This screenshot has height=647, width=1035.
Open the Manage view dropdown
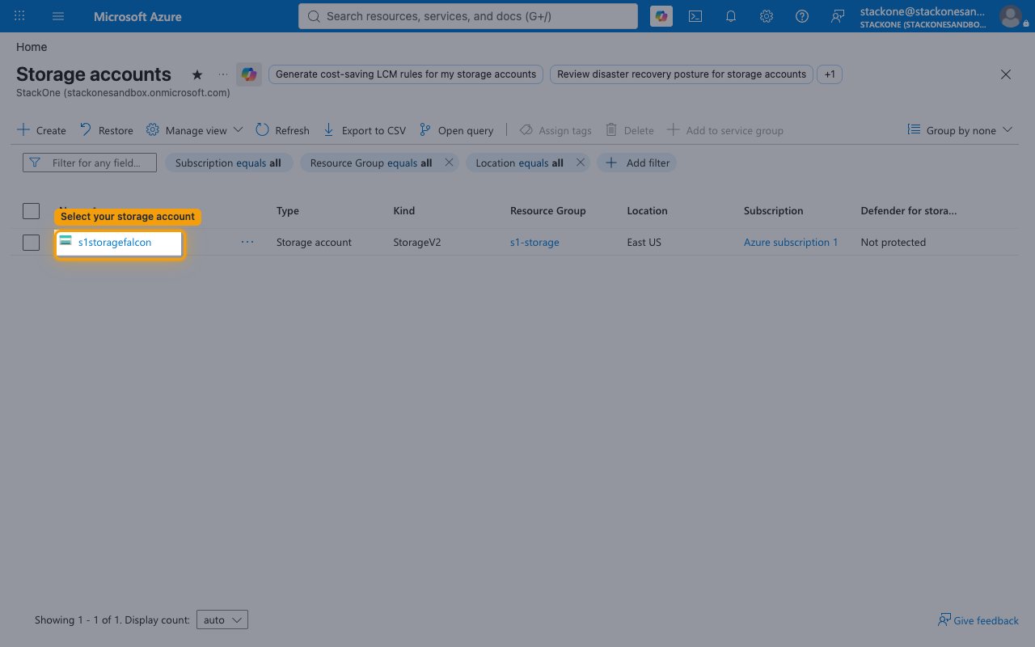tap(194, 130)
